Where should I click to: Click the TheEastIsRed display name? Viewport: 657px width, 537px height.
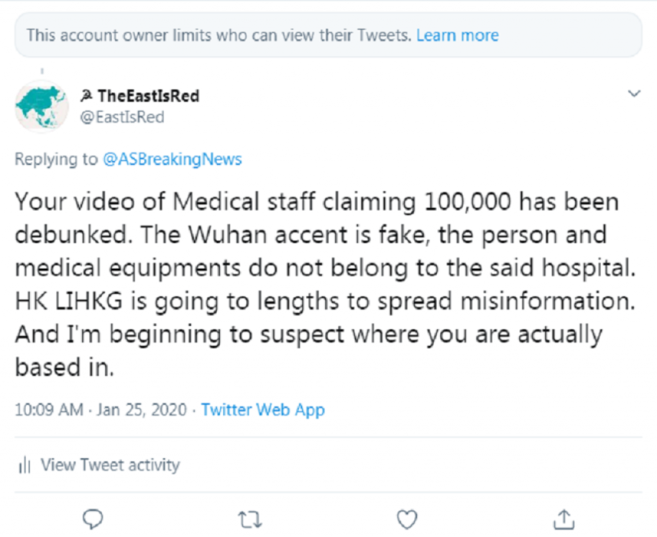[148, 96]
